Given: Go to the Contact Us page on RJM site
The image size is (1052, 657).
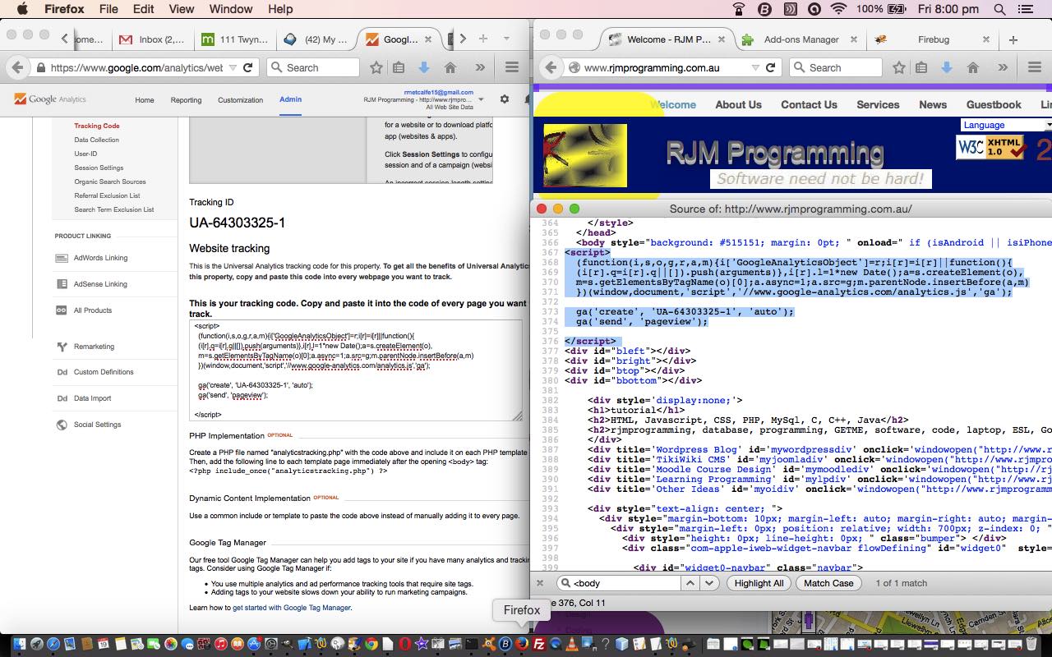Looking at the screenshot, I should point(809,104).
